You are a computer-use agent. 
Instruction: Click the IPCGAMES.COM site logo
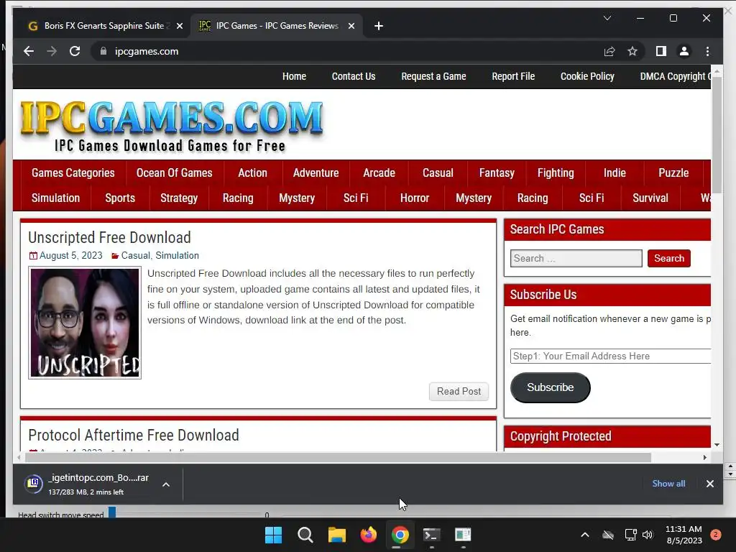point(171,126)
